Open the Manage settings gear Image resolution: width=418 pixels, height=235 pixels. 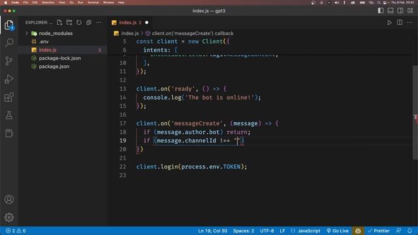click(9, 217)
